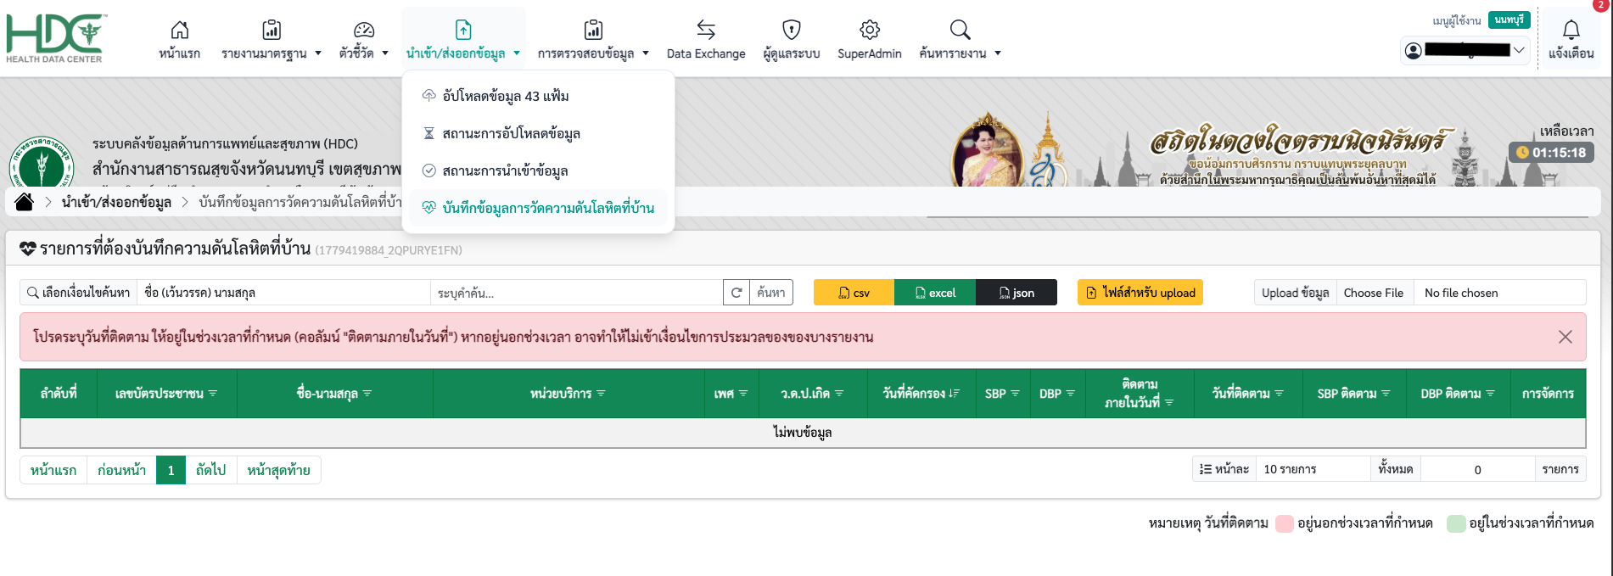Click pink อยู่นอกช่วงเวลาที่กำหนด legend swatch
This screenshot has width=1613, height=576.
1285,523
